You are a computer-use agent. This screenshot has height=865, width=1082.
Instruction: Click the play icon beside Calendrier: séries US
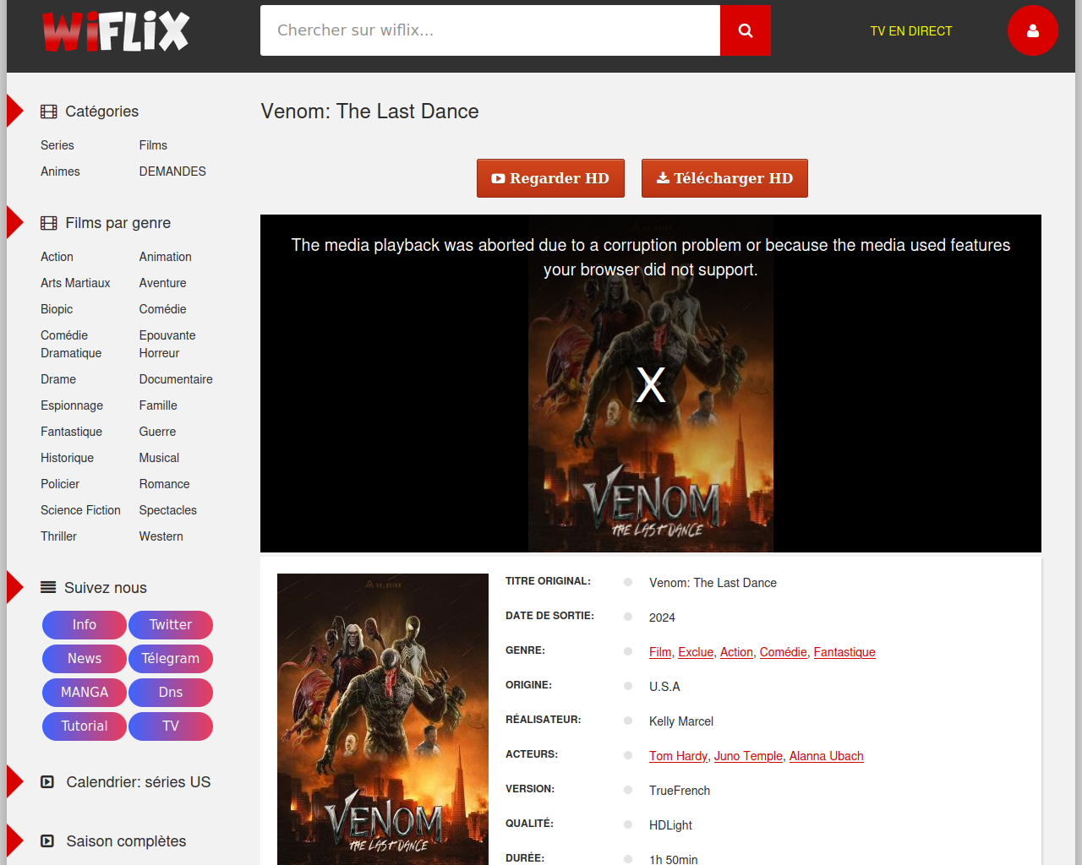point(47,782)
